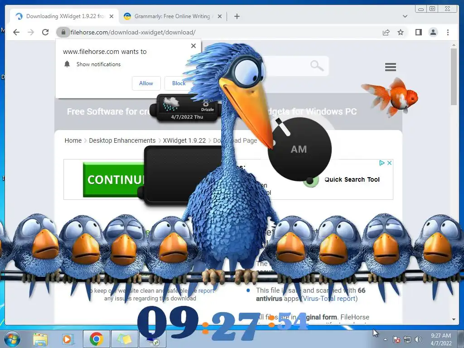Click the AM analog clock widget
464x348 pixels.
coord(300,149)
